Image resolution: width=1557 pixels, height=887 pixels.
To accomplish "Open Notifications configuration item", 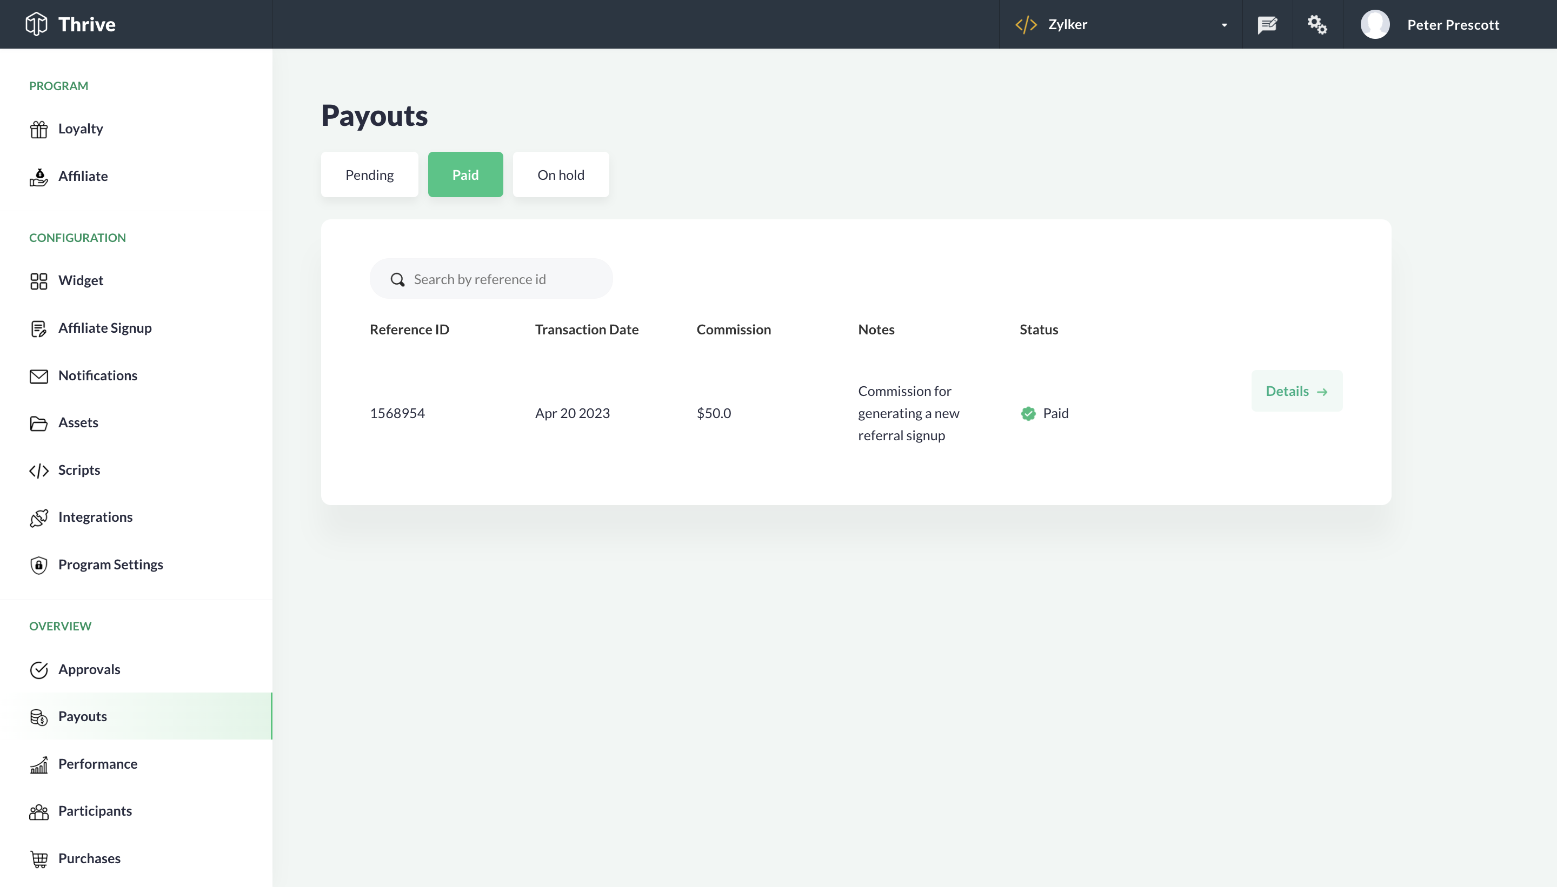I will (x=97, y=375).
